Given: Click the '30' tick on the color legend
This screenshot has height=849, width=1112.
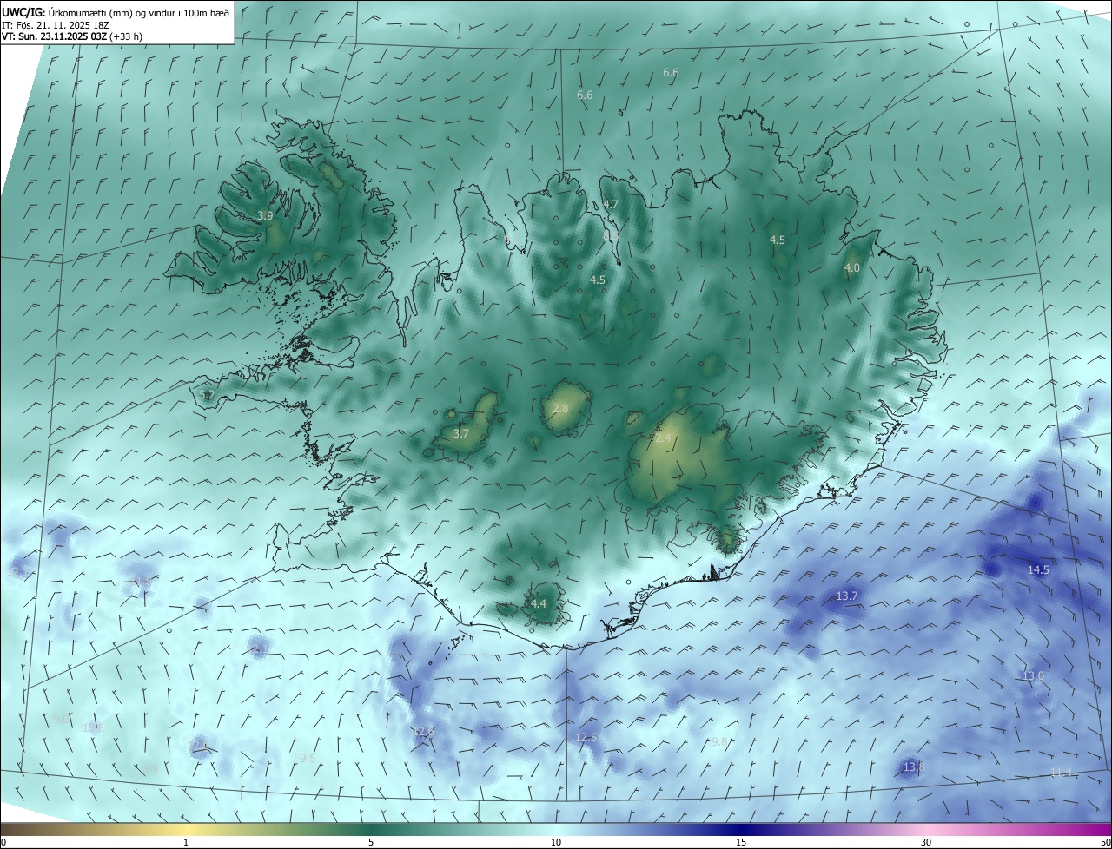Looking at the screenshot, I should click(x=926, y=843).
